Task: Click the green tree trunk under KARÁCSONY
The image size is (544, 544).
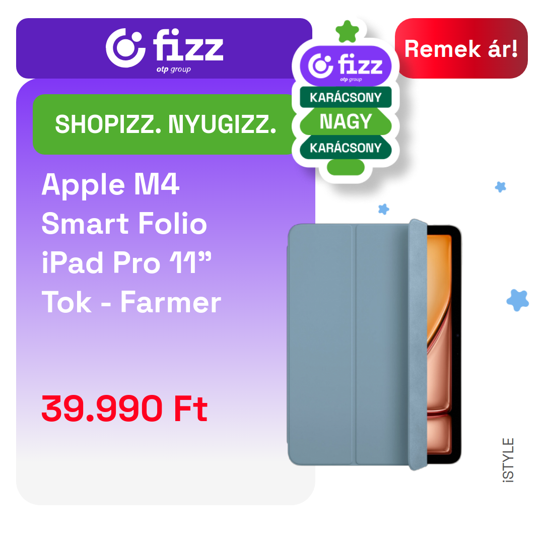Action: [346, 167]
